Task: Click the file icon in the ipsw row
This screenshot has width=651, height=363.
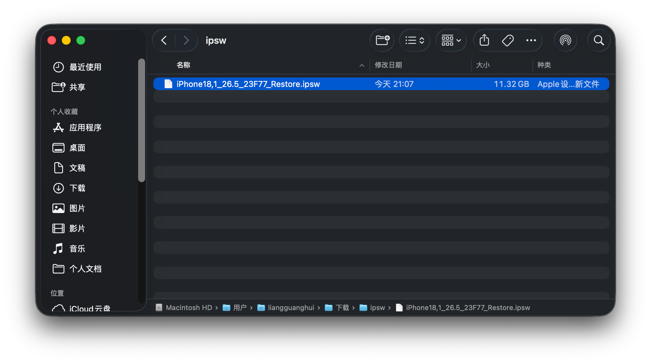Action: (168, 84)
